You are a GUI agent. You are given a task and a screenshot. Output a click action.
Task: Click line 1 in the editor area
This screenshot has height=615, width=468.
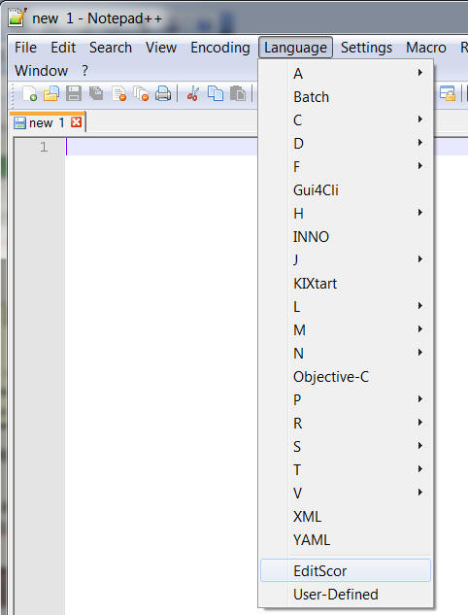(x=161, y=147)
